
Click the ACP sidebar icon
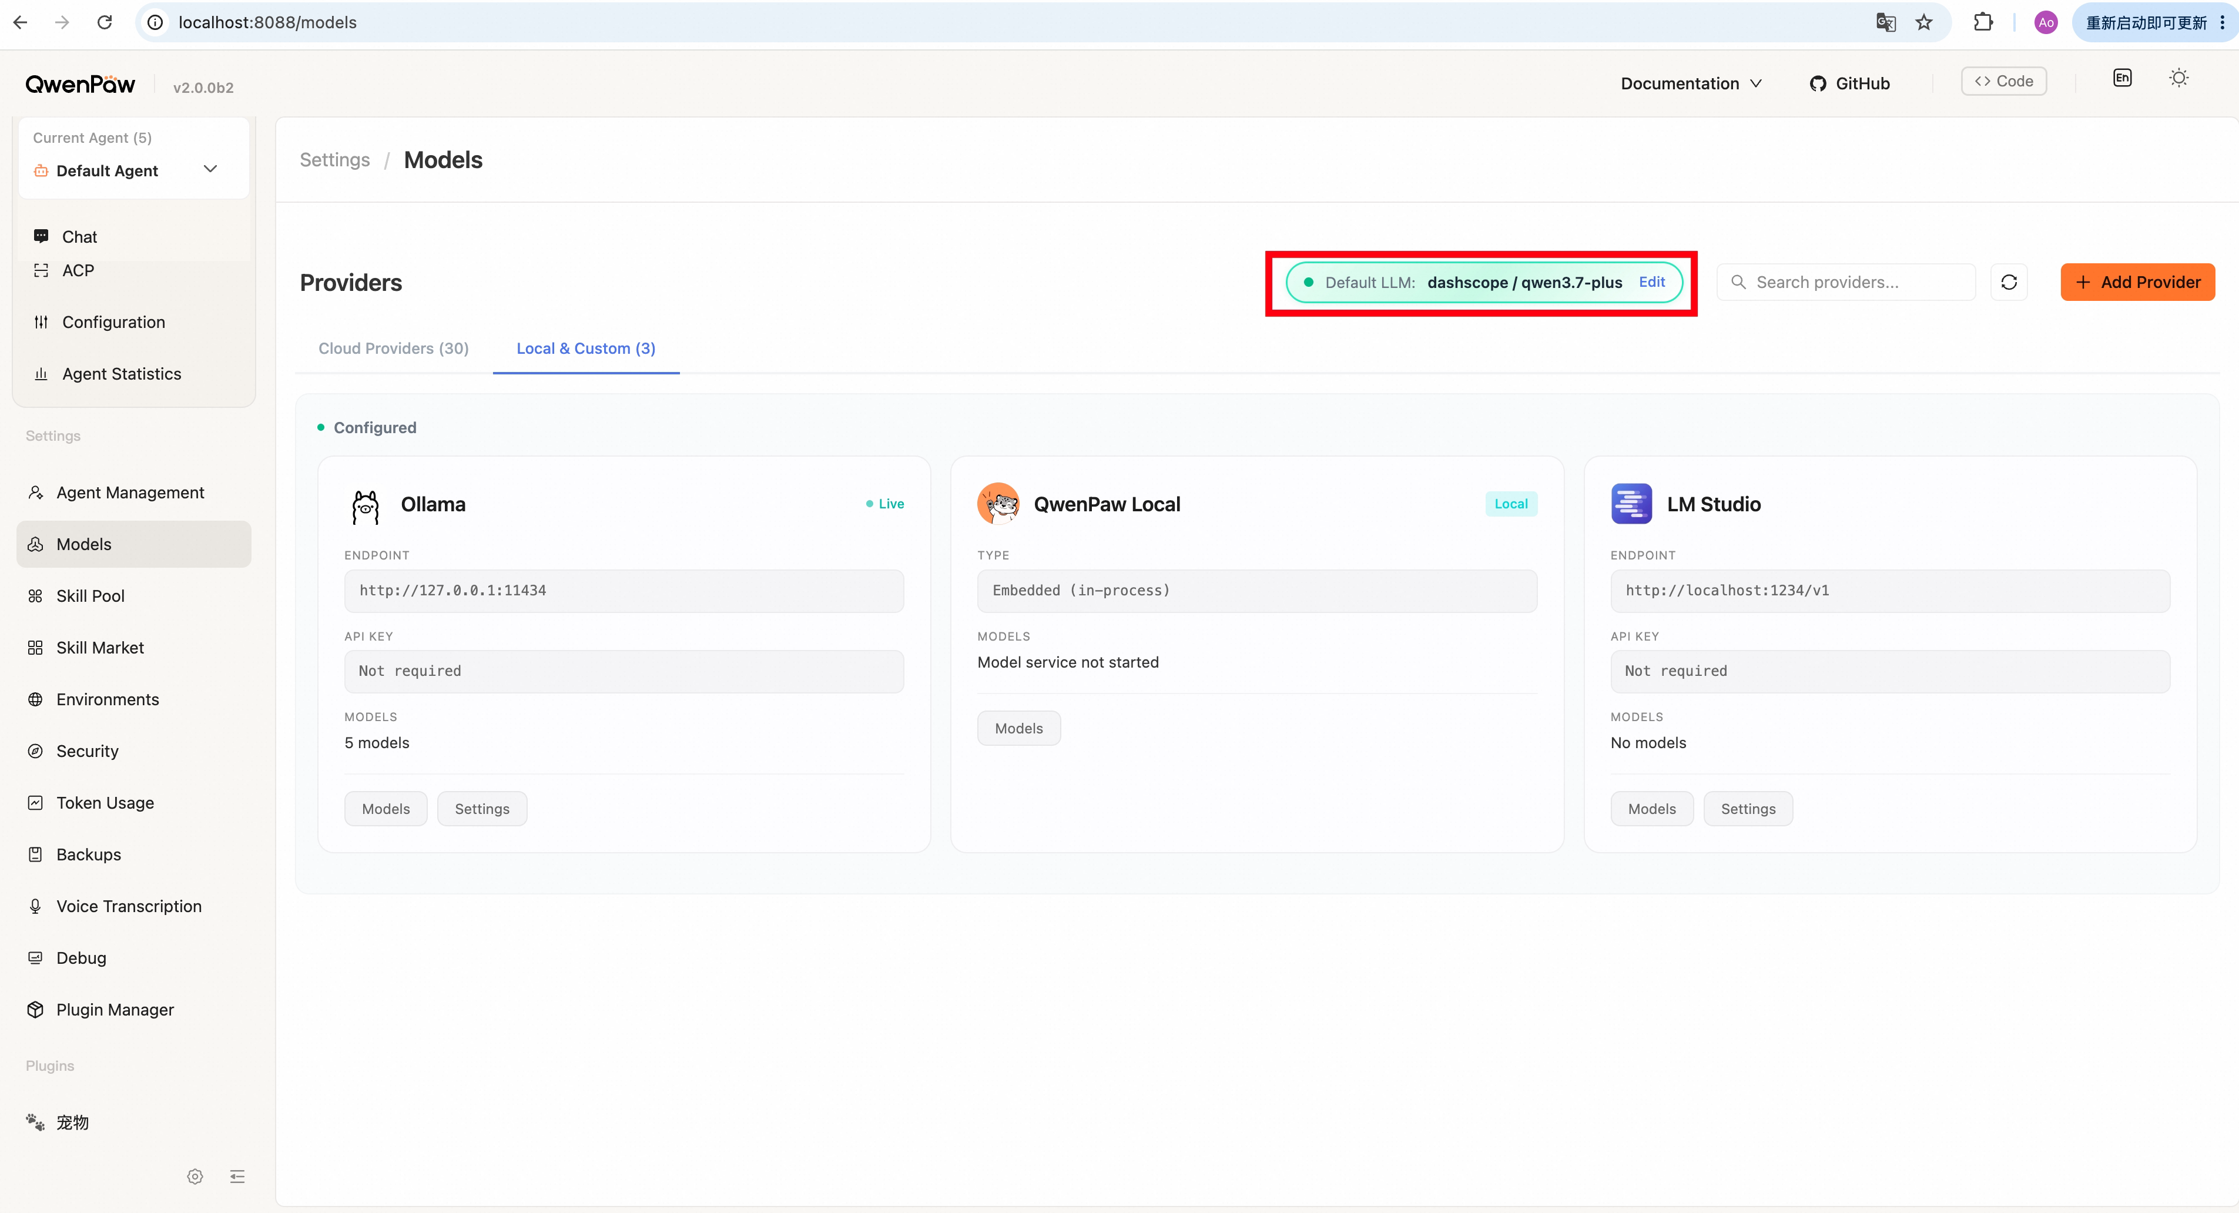(41, 271)
